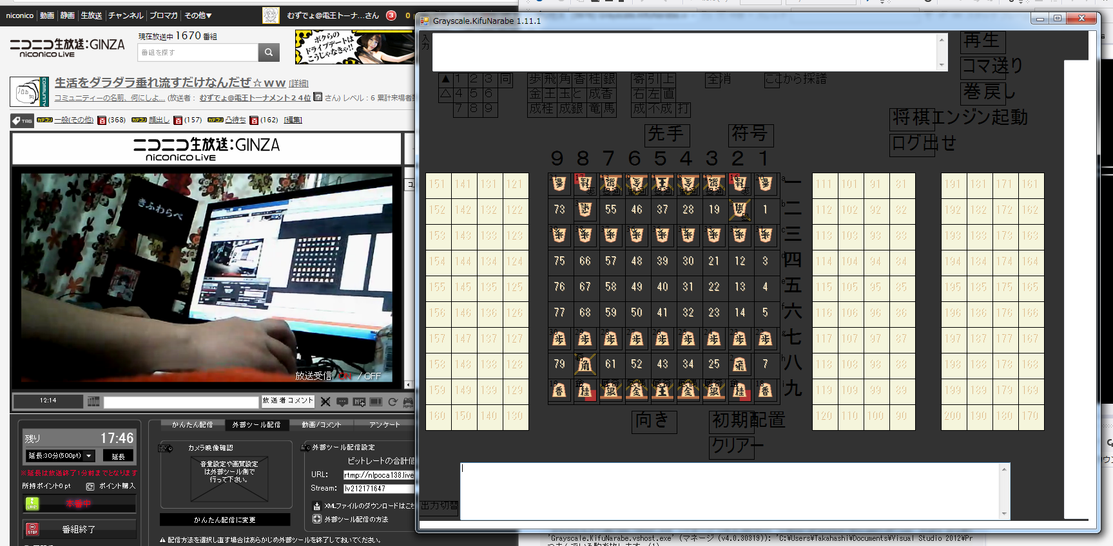Click the lance 香 piece on the 1九 square
The height and width of the screenshot is (546, 1113).
click(x=766, y=390)
